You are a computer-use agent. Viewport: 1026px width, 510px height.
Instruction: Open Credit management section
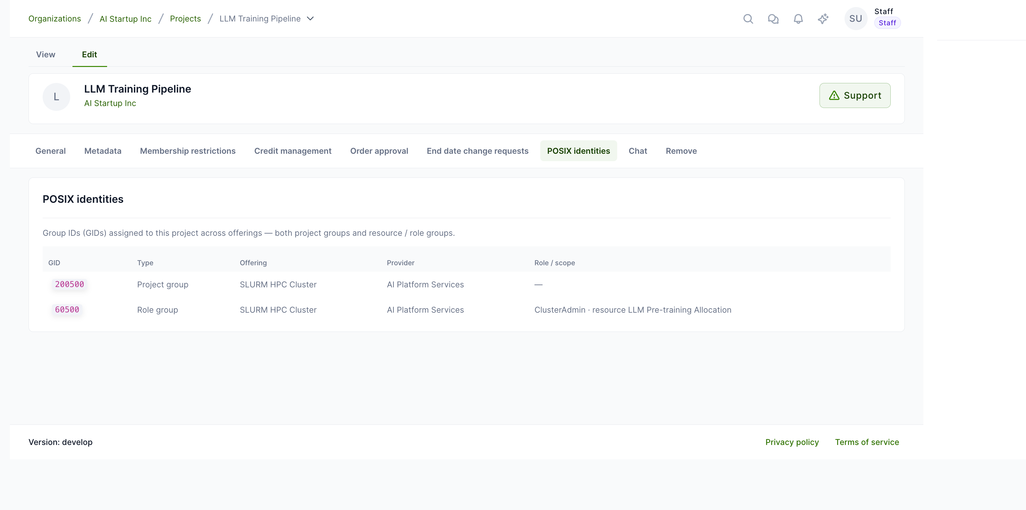point(293,151)
